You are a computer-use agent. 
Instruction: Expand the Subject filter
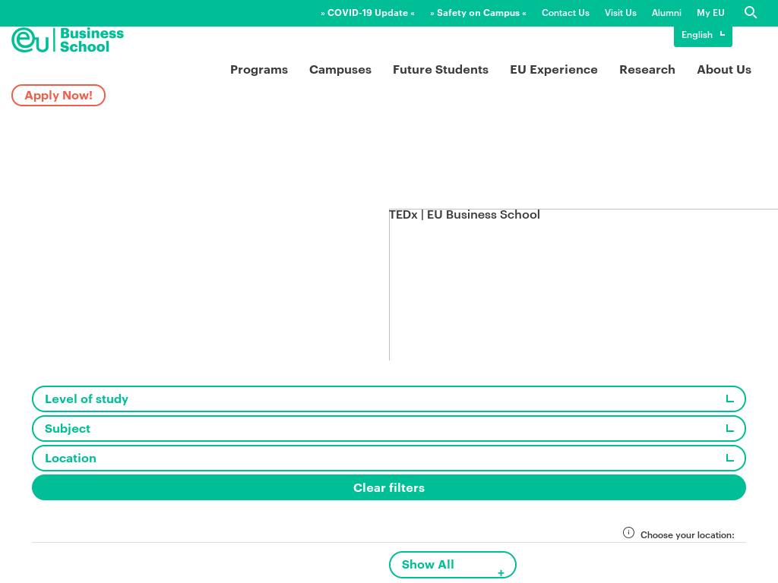coord(388,429)
